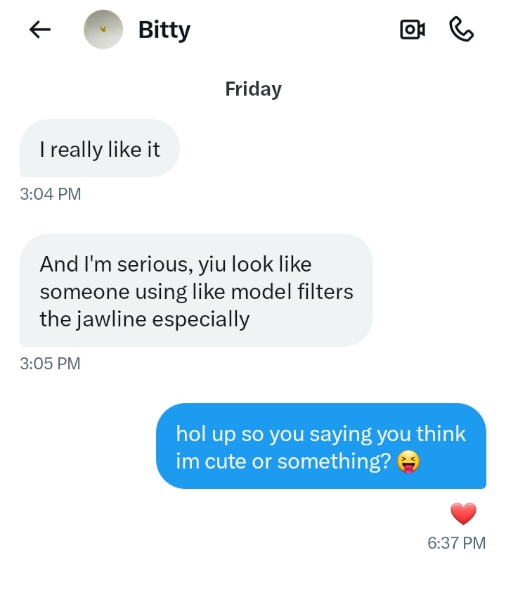
Task: Tap the 6:37 PM timestamp
Action: point(456,542)
